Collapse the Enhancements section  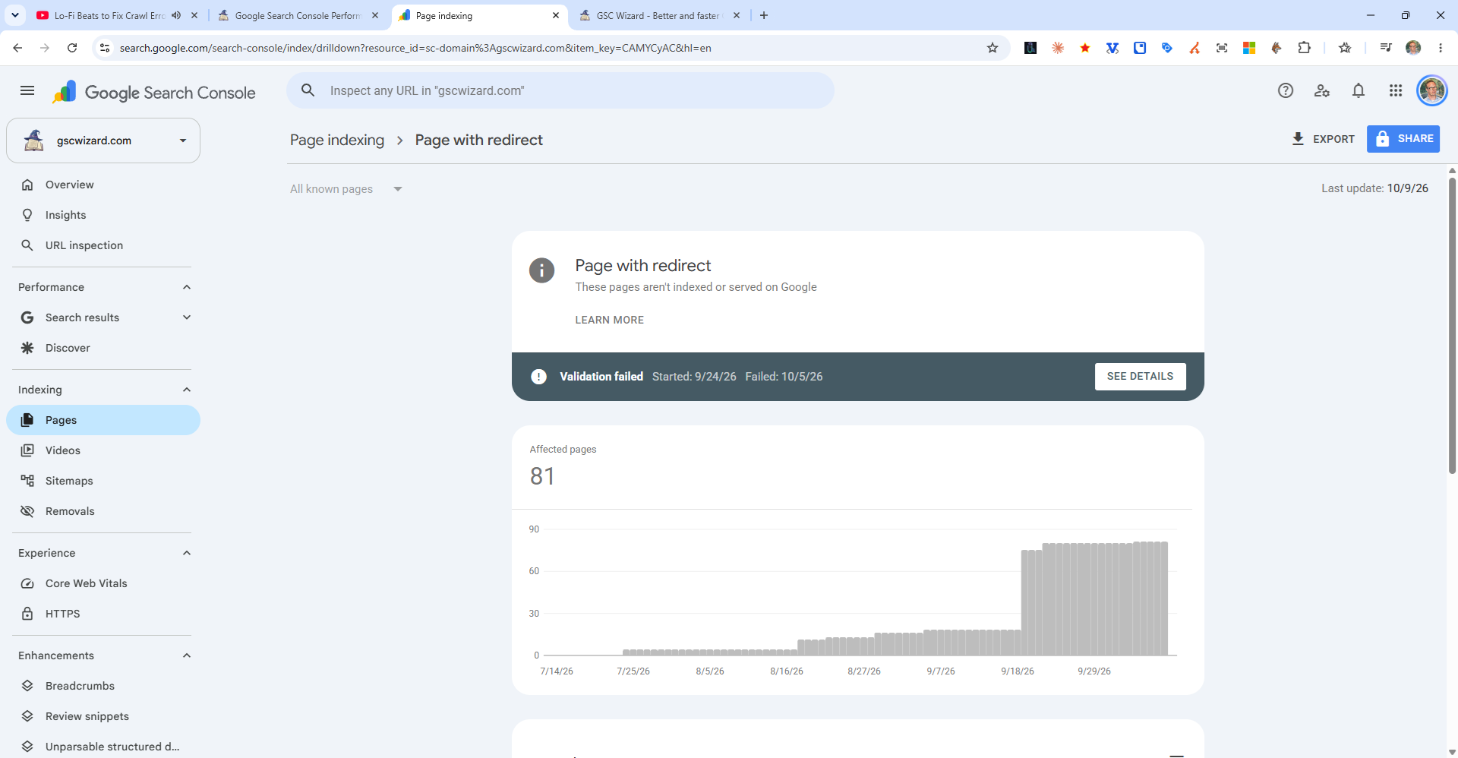click(187, 655)
